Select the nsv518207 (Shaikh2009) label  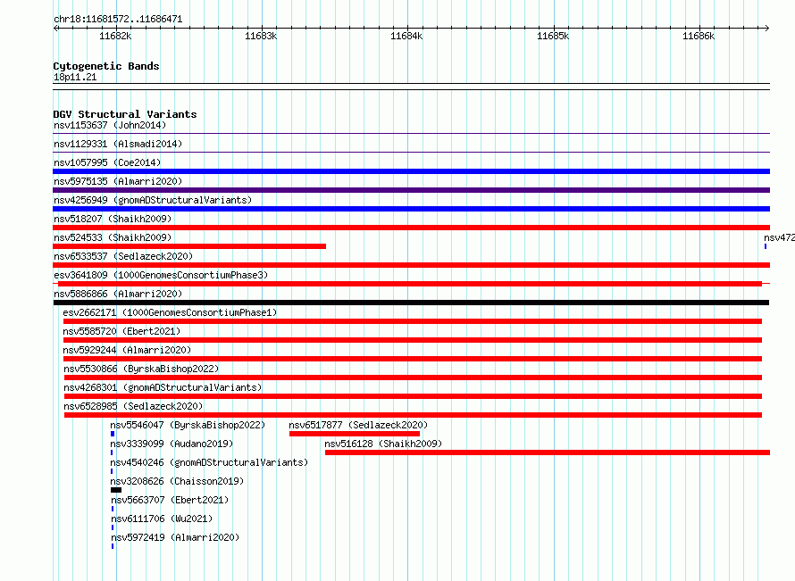(113, 219)
